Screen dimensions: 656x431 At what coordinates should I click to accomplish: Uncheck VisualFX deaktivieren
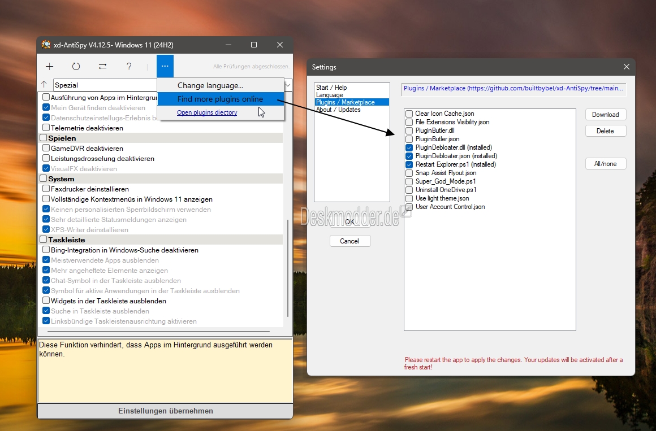click(46, 168)
